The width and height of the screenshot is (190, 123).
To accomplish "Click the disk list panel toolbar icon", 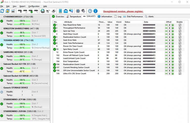I will (x=13, y=11).
